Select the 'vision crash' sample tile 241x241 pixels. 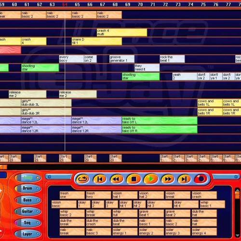(204, 195)
